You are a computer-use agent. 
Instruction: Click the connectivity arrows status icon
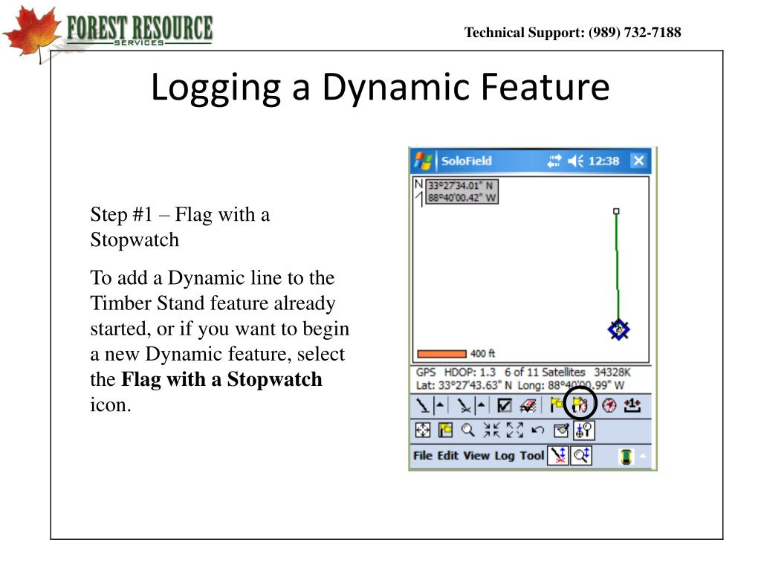[554, 161]
